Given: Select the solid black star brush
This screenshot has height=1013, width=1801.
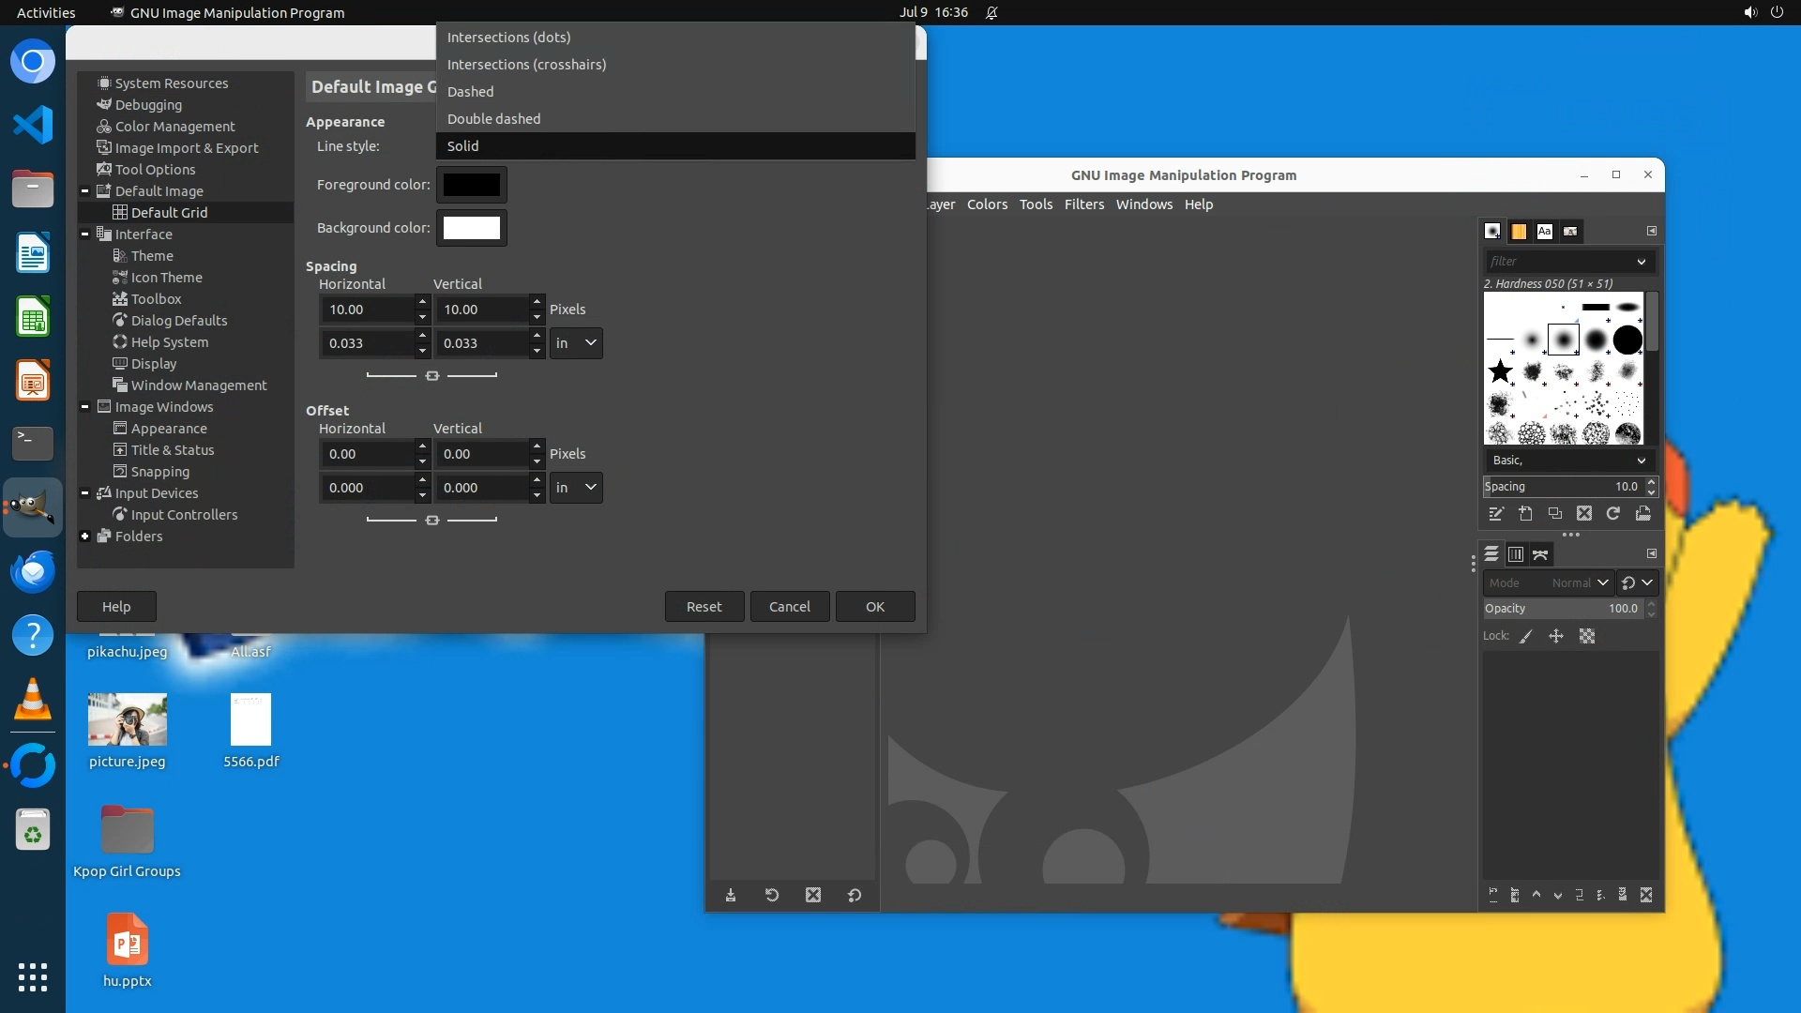Looking at the screenshot, I should [x=1501, y=371].
